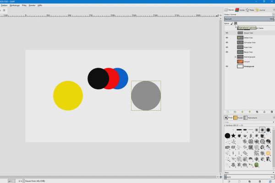Select the thin horizontal line brush
Screen dimensions: 275x183
[251, 130]
